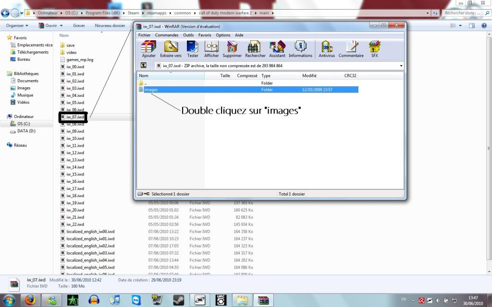The height and width of the screenshot is (307, 492).
Task: Click Graver in Explorer toolbar
Action: (79, 26)
